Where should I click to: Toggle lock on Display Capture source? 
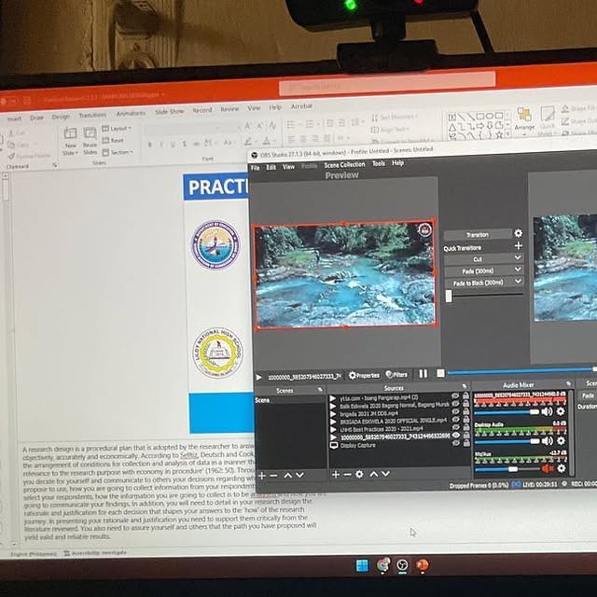466,443
